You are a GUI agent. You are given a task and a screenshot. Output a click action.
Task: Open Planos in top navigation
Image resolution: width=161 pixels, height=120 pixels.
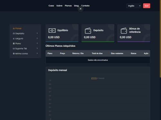pos(68,6)
